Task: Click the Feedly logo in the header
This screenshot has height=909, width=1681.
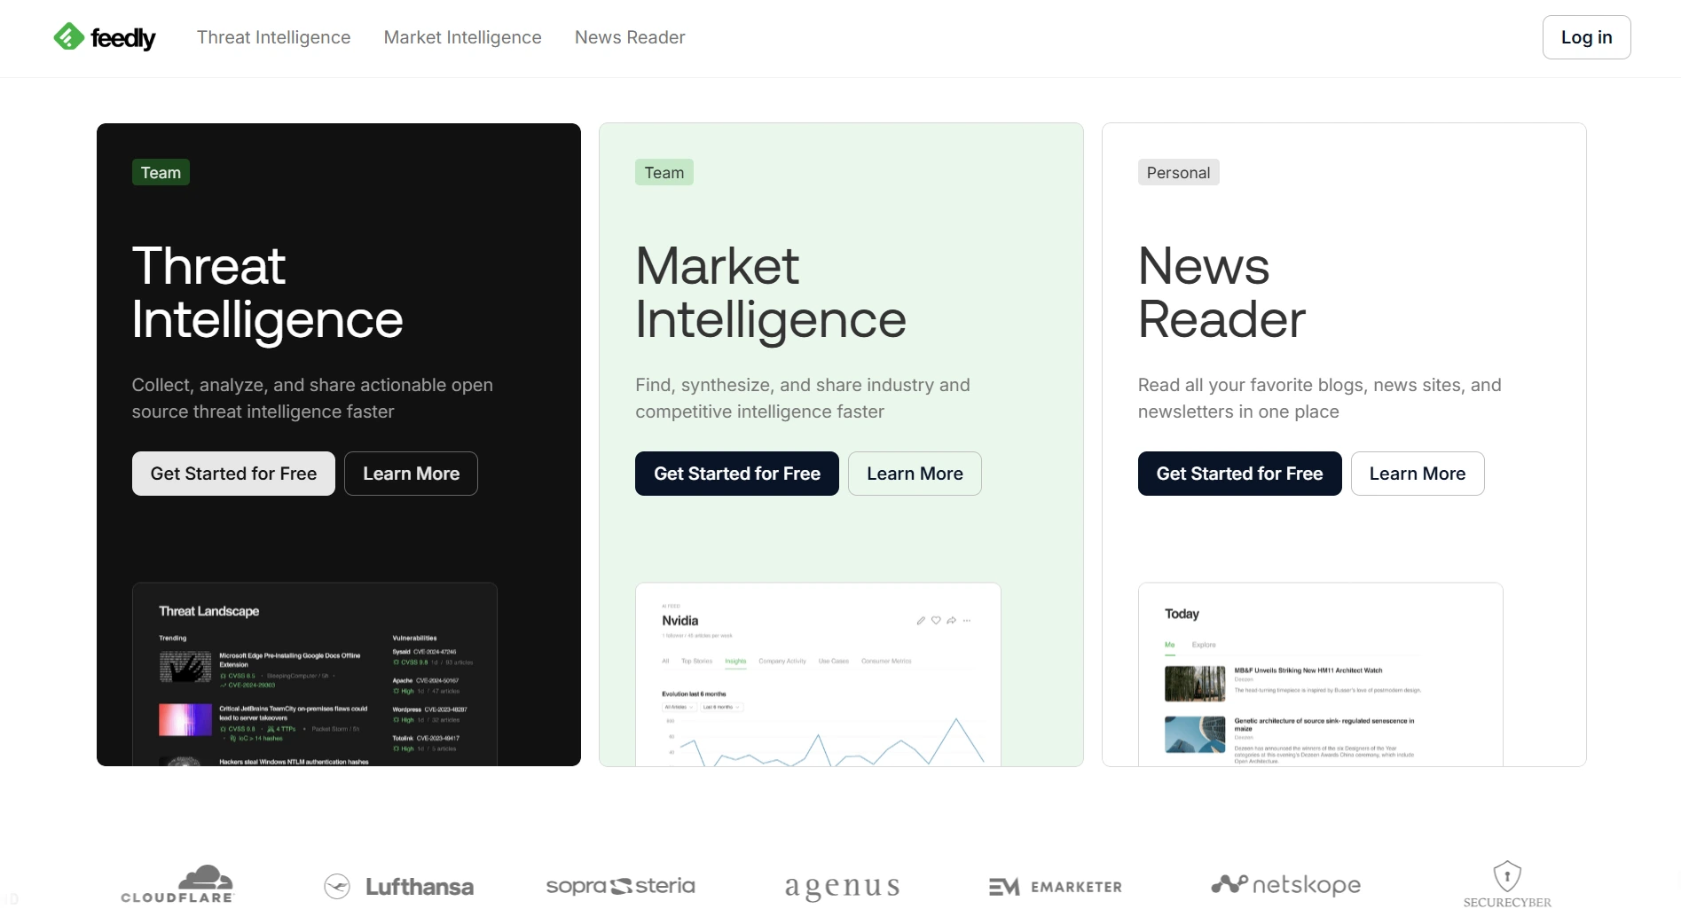Action: (x=105, y=37)
